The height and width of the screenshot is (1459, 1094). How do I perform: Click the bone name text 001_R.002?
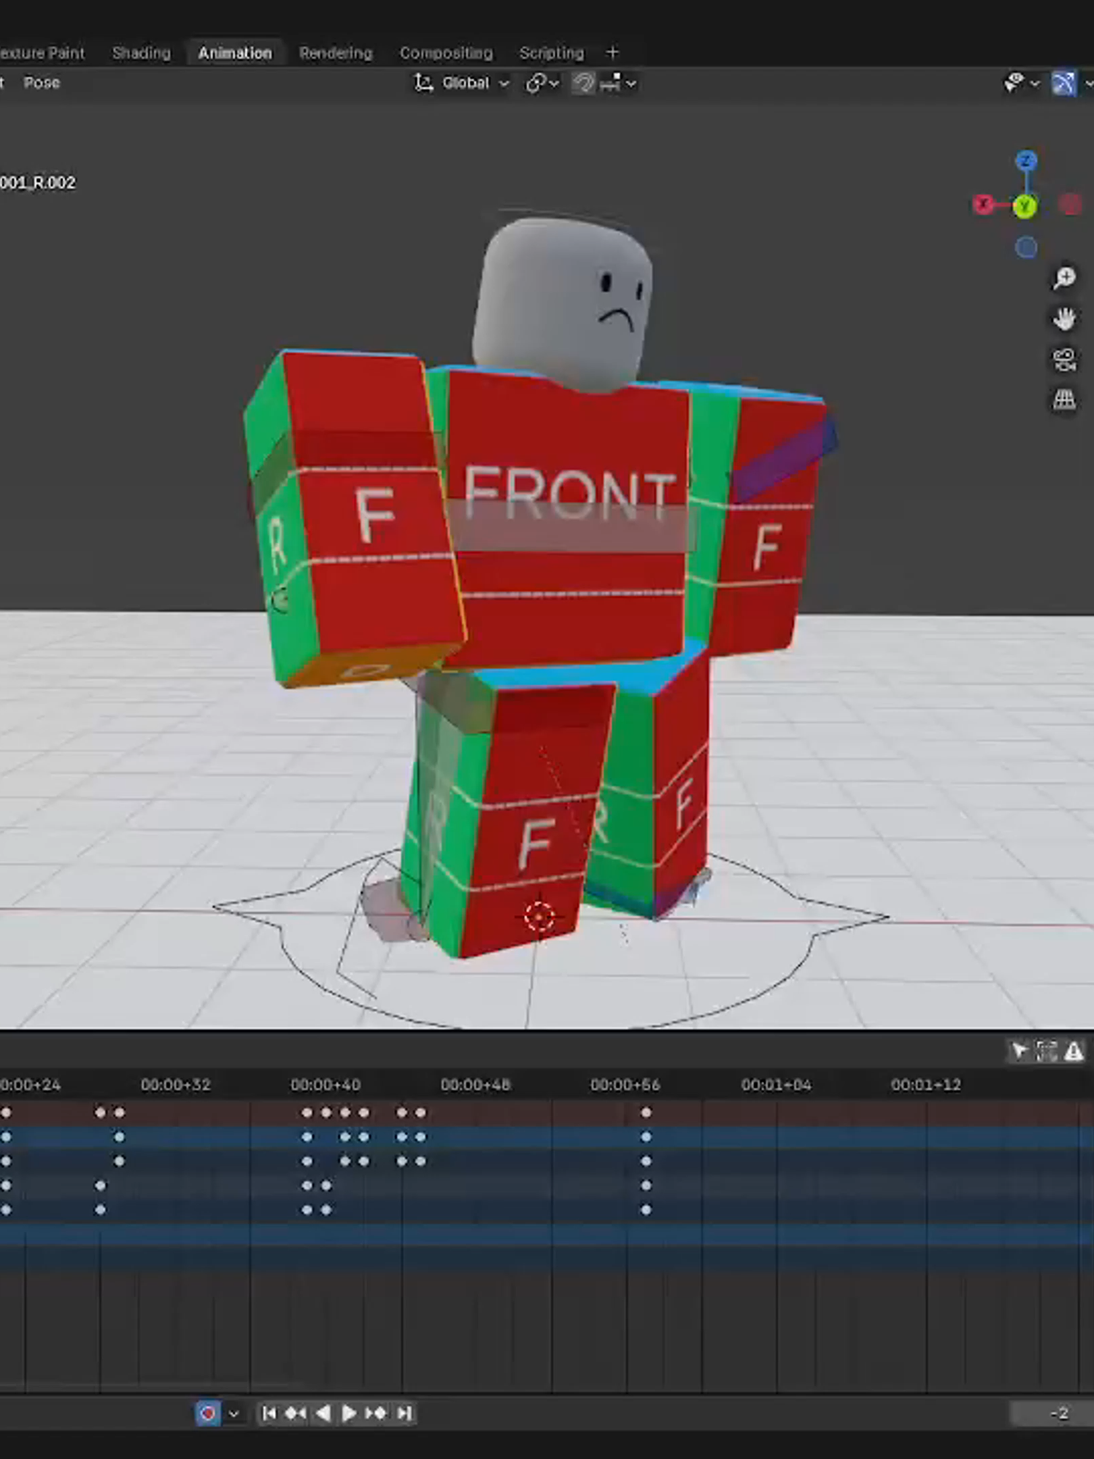point(38,182)
